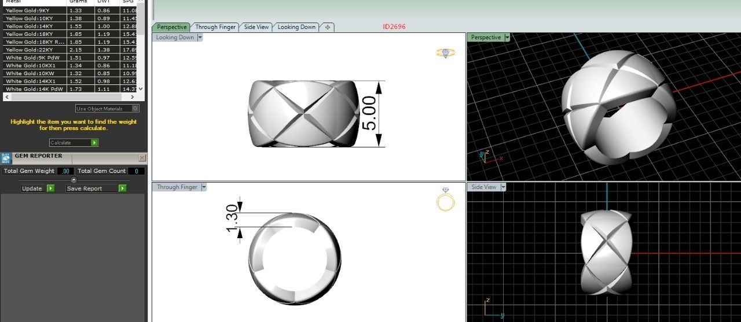Image resolution: width=741 pixels, height=322 pixels.
Task: Click the Total Gem Weight value field
Action: [66, 171]
